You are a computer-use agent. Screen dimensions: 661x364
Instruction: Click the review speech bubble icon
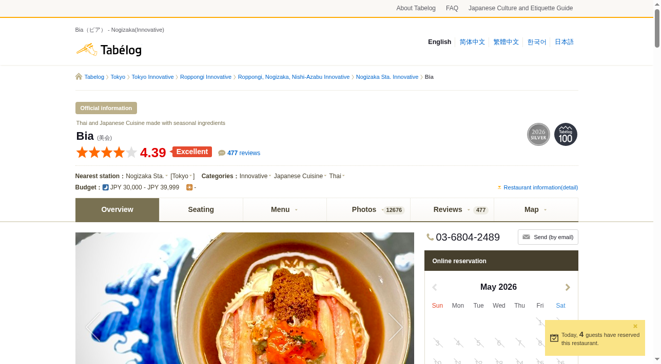tap(222, 153)
